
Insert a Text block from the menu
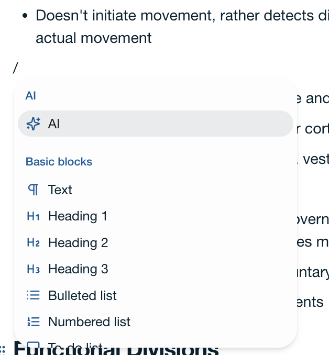60,190
